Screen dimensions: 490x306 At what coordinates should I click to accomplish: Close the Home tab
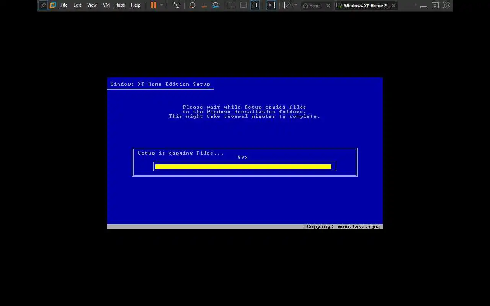(x=328, y=6)
